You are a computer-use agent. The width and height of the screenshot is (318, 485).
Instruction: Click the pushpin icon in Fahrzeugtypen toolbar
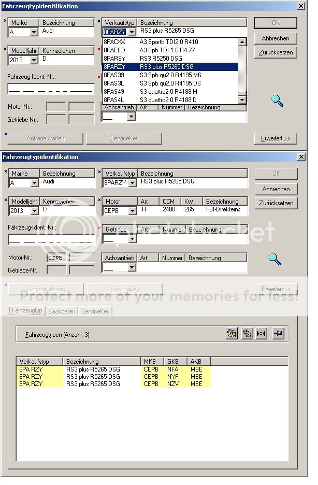point(279,334)
